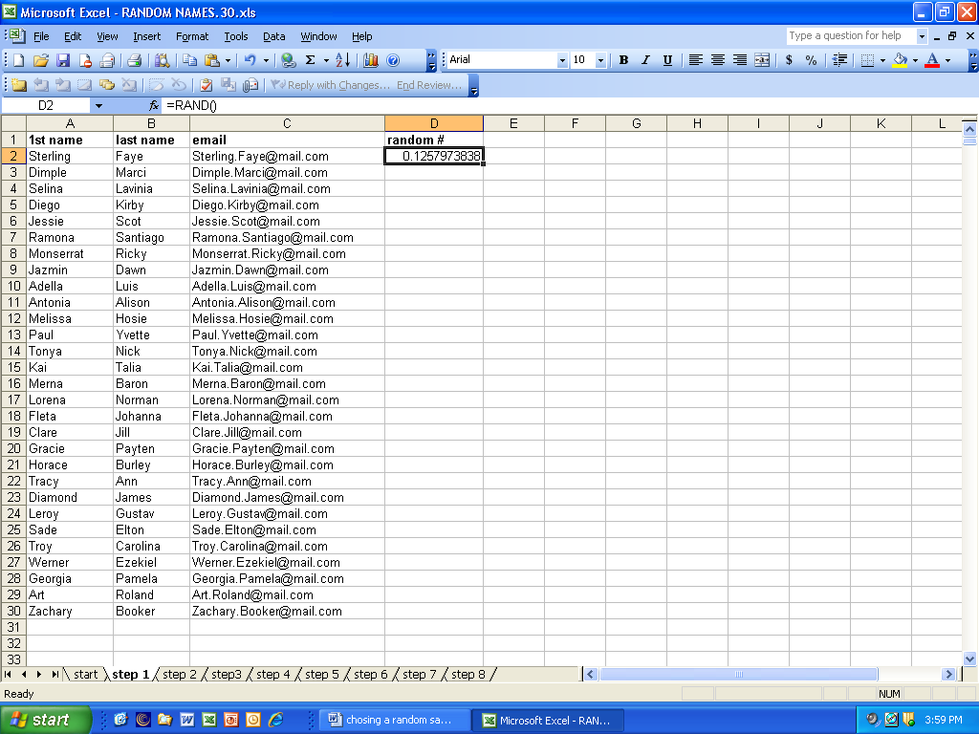Image resolution: width=979 pixels, height=734 pixels.
Task: Click Send to Mail Recipient paperclip icon
Action: tap(250, 85)
